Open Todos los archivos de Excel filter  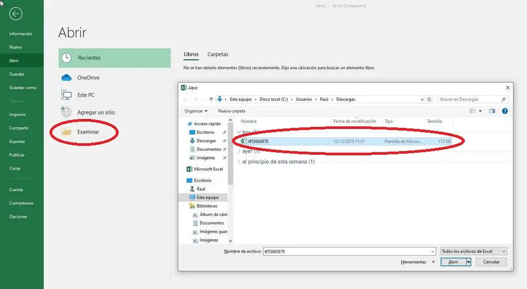[473, 252]
